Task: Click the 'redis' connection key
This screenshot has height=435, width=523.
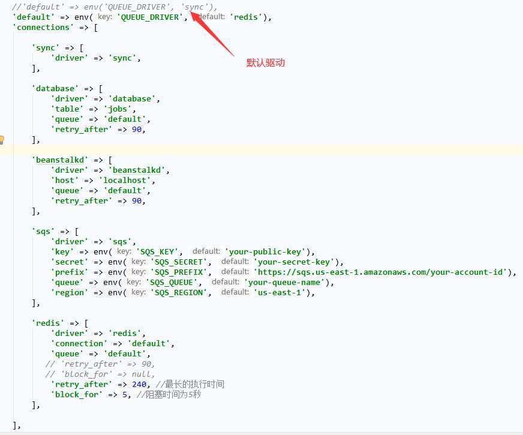Action: tap(48, 323)
